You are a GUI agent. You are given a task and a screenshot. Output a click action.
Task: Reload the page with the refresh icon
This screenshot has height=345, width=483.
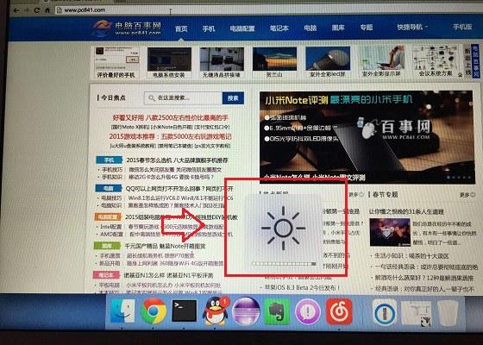(36, 10)
